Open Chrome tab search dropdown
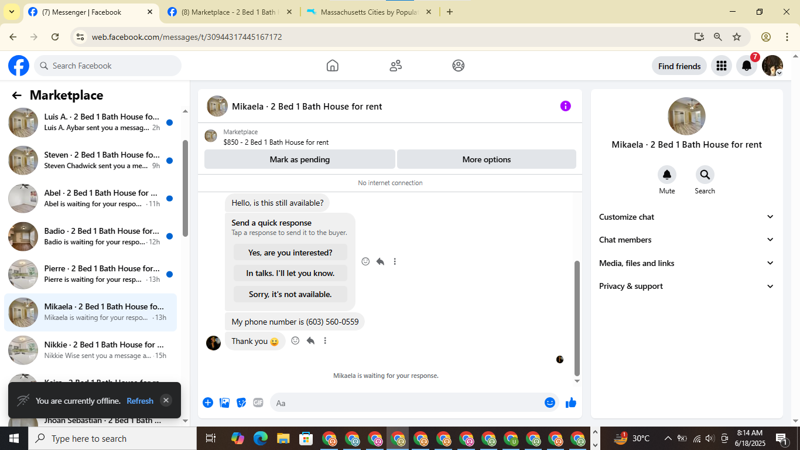 [x=12, y=12]
